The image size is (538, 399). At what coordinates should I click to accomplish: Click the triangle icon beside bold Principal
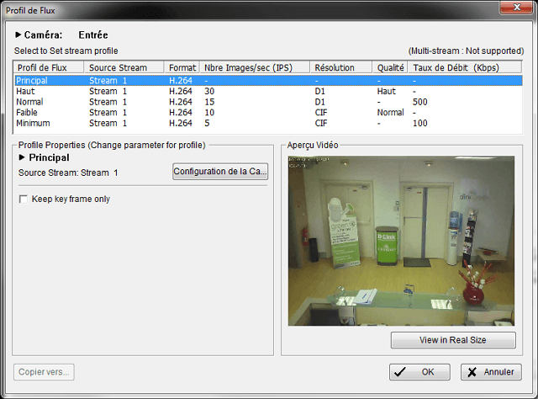[22, 157]
